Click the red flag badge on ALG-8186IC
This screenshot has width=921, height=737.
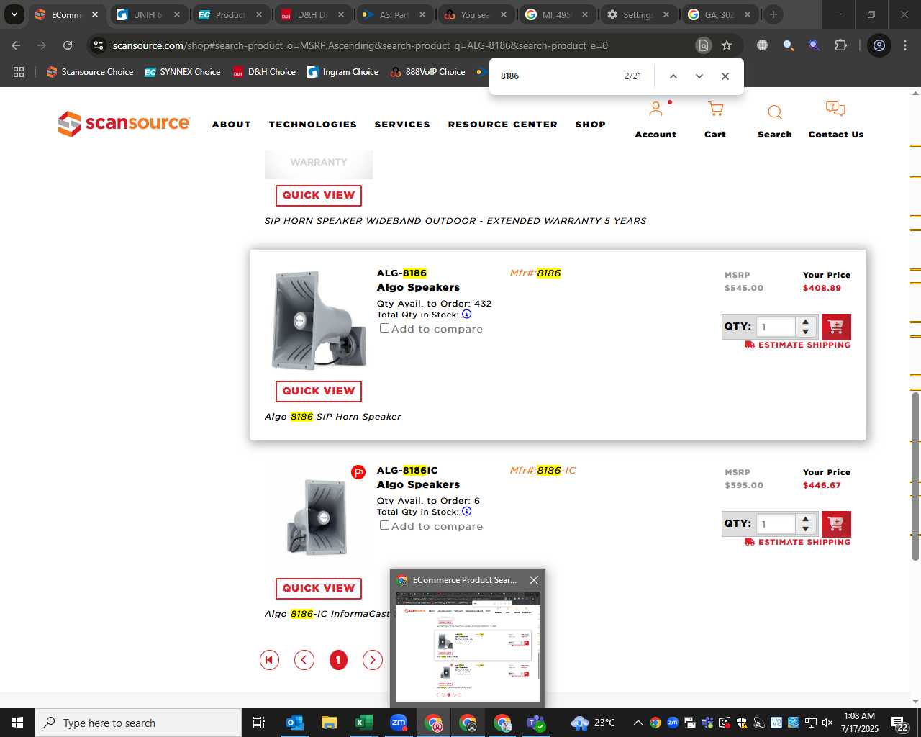pos(358,472)
